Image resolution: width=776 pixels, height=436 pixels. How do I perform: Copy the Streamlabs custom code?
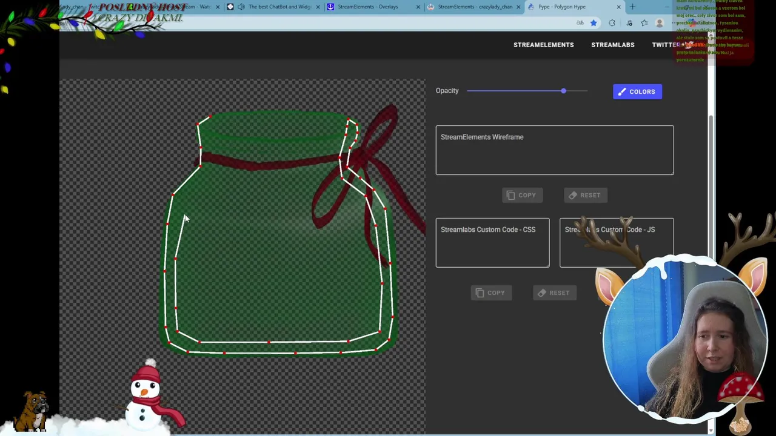coord(490,292)
